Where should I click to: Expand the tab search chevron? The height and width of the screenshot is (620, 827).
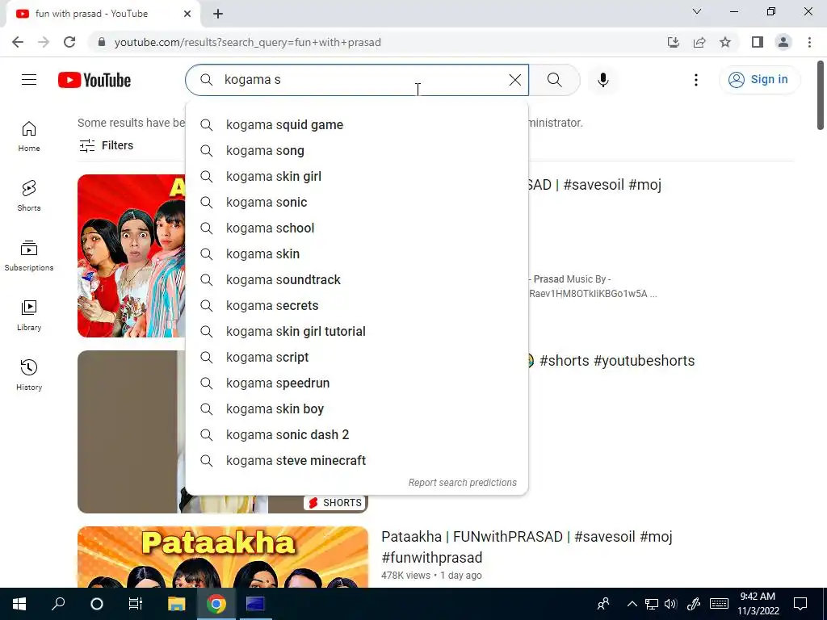pos(697,11)
